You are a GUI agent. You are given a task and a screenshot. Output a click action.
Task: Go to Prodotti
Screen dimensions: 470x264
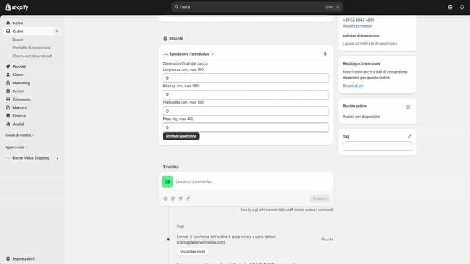(19, 66)
